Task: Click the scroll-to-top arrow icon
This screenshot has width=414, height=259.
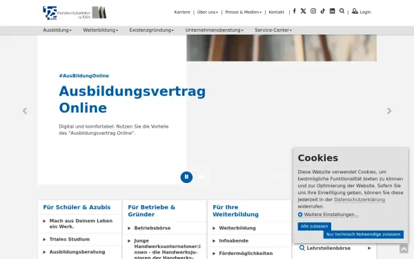Action: [x=404, y=249]
